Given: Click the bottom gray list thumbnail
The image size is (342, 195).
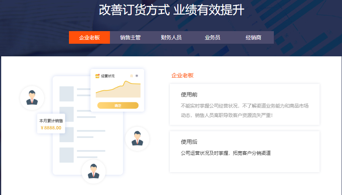Looking at the screenshot, I should click(67, 155).
